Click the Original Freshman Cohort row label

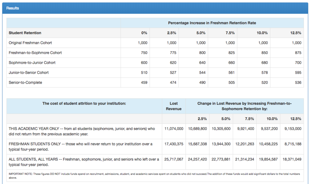tap(30, 43)
